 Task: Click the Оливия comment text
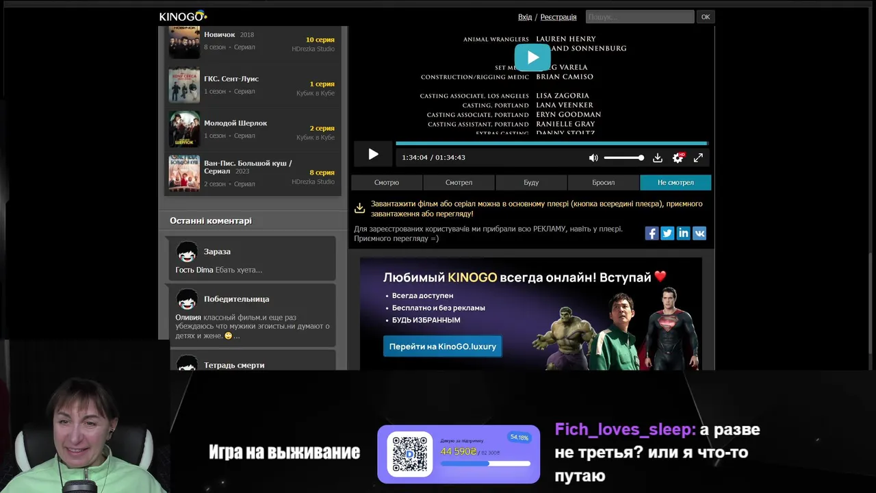[x=253, y=327]
